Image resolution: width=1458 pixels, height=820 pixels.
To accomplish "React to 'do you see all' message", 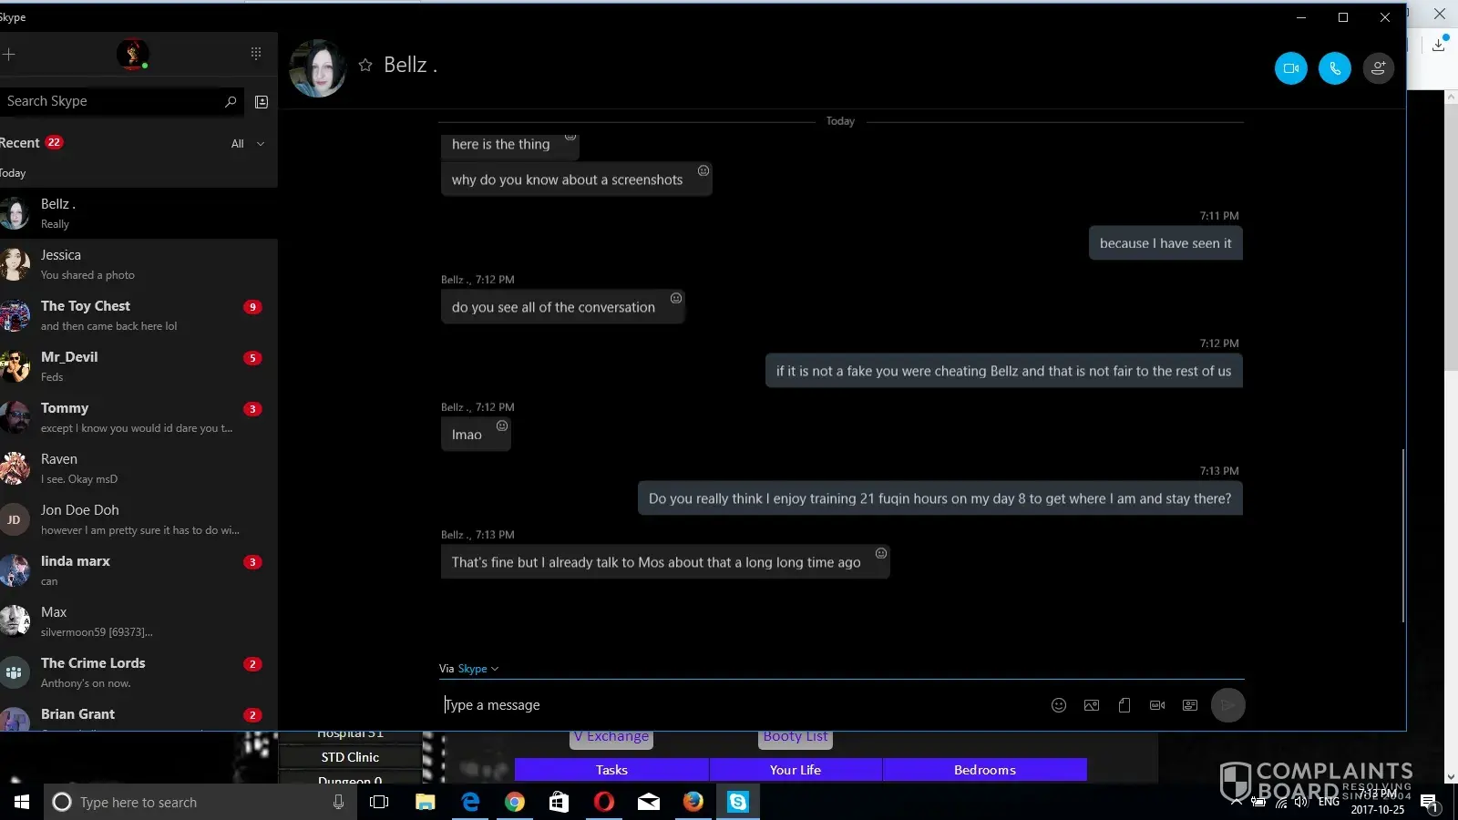I will tap(676, 299).
